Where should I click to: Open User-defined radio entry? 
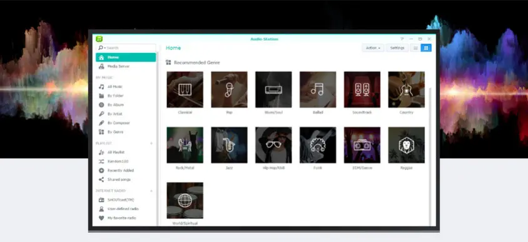(x=126, y=209)
